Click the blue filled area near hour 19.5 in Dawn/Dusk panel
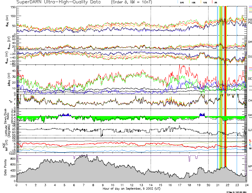Image resolution: width=252 pixels, height=193 pixels. pos(202,115)
